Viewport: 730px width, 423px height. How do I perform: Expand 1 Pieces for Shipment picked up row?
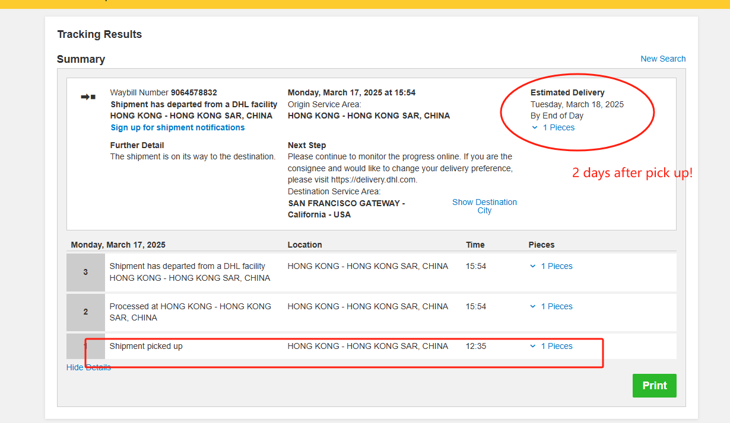click(551, 346)
